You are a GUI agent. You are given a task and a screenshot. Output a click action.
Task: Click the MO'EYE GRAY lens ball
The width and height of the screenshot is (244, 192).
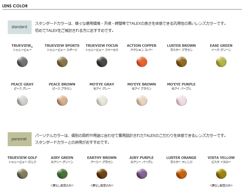pyautogui.click(x=102, y=100)
